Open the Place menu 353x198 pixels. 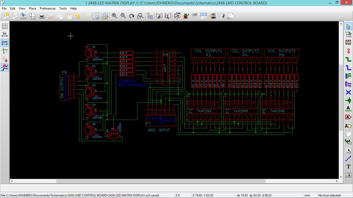click(33, 9)
